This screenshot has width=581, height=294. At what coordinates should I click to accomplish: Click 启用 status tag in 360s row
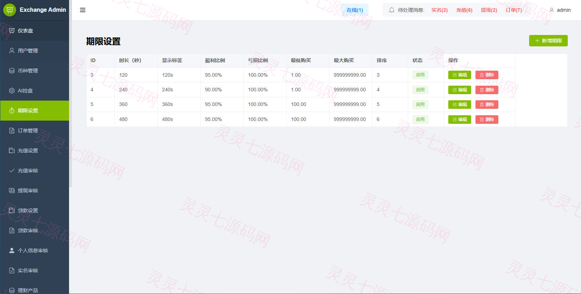point(420,105)
